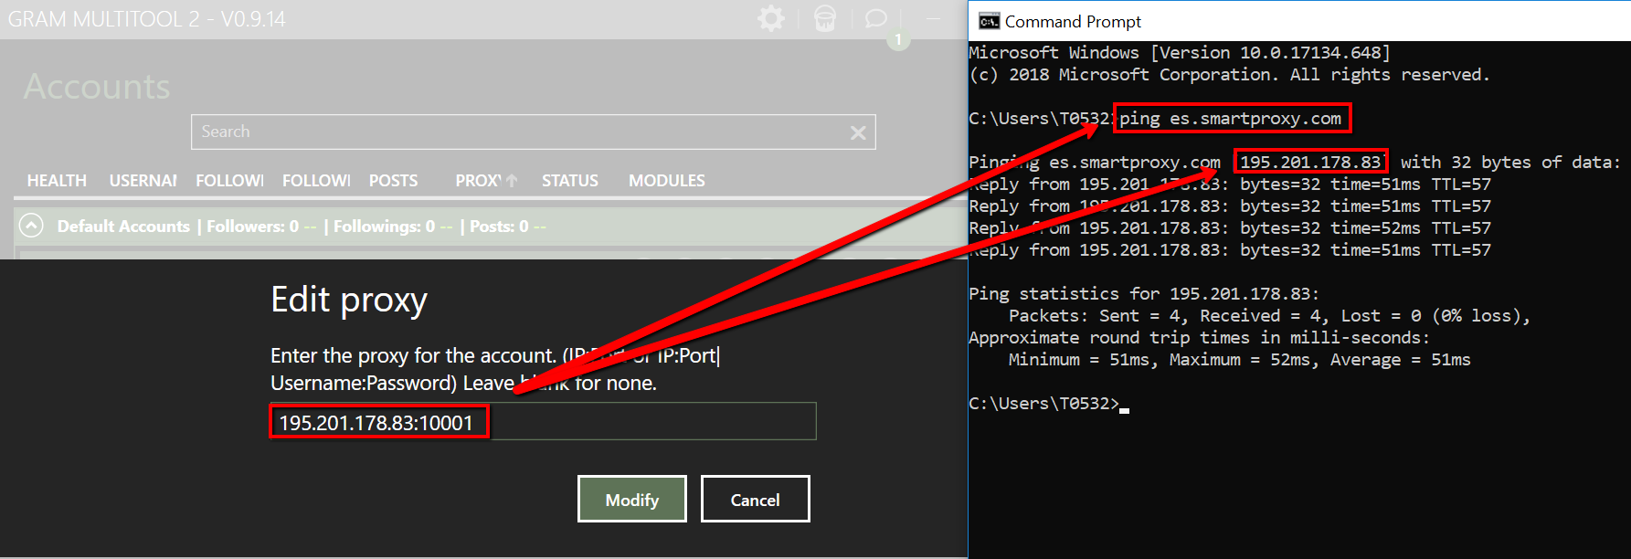Click the Minimum/Maximum/Average line in Command Prompt

[x=1239, y=359]
